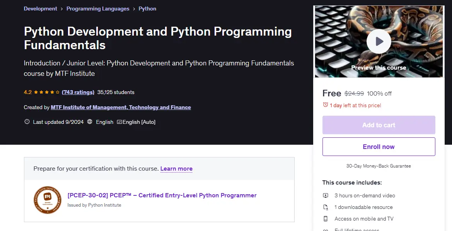Play the course preview video

coord(379,41)
